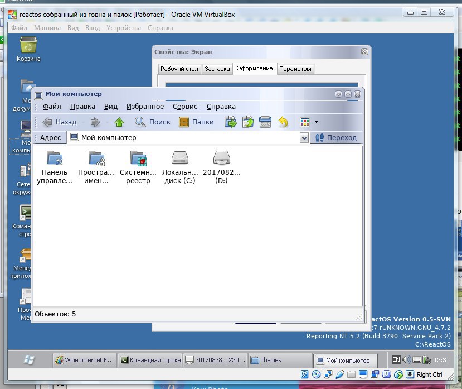Open VirtualBox Справка menu
462x389 pixels.
click(161, 28)
